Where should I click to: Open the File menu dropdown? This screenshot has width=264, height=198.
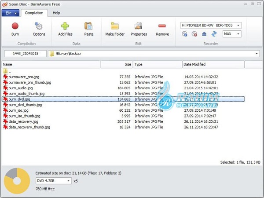tap(11, 13)
